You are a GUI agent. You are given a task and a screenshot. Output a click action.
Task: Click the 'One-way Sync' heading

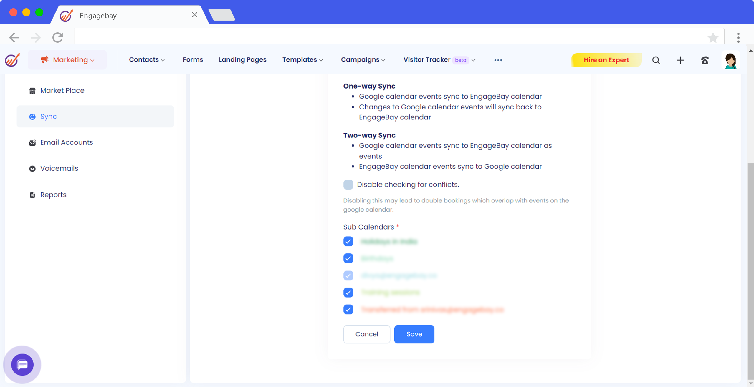tap(369, 86)
